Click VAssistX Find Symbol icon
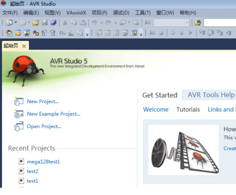236x195 pixels. 27,33
